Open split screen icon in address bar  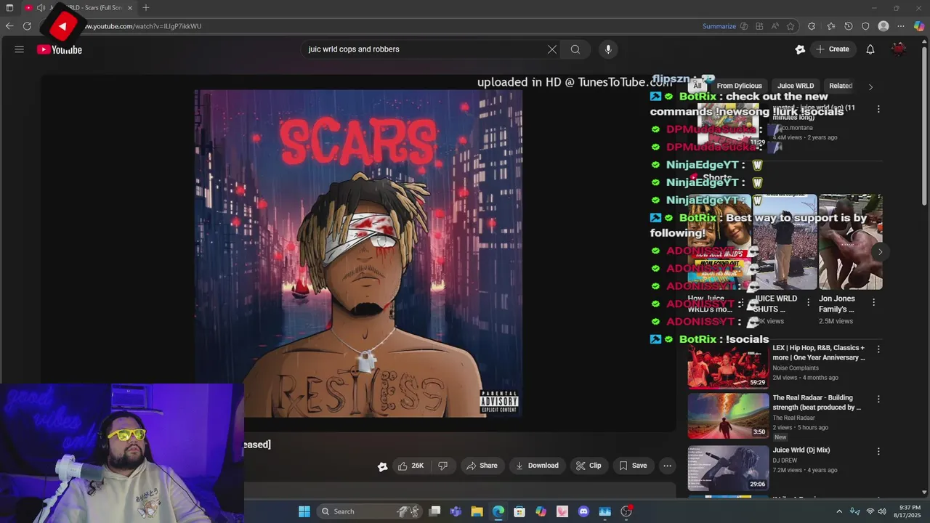759,26
